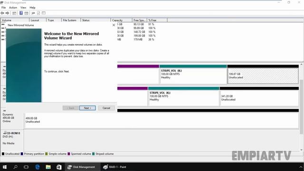Image resolution: width=304 pixels, height=171 pixels.
Task: Sort by the Volume column header
Action: click(15, 20)
